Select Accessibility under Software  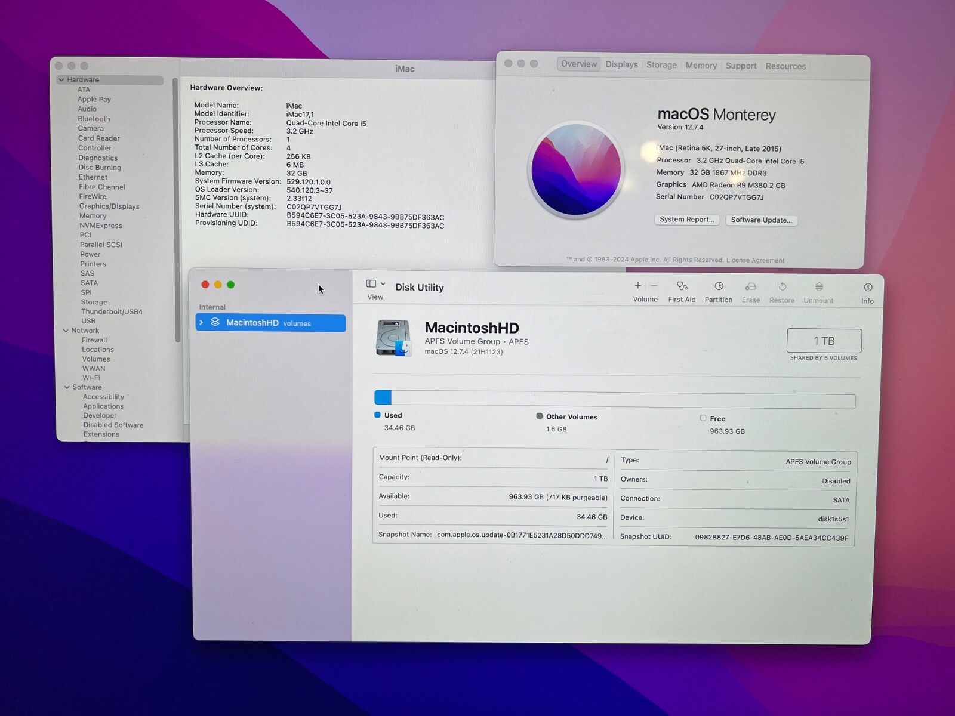click(104, 397)
